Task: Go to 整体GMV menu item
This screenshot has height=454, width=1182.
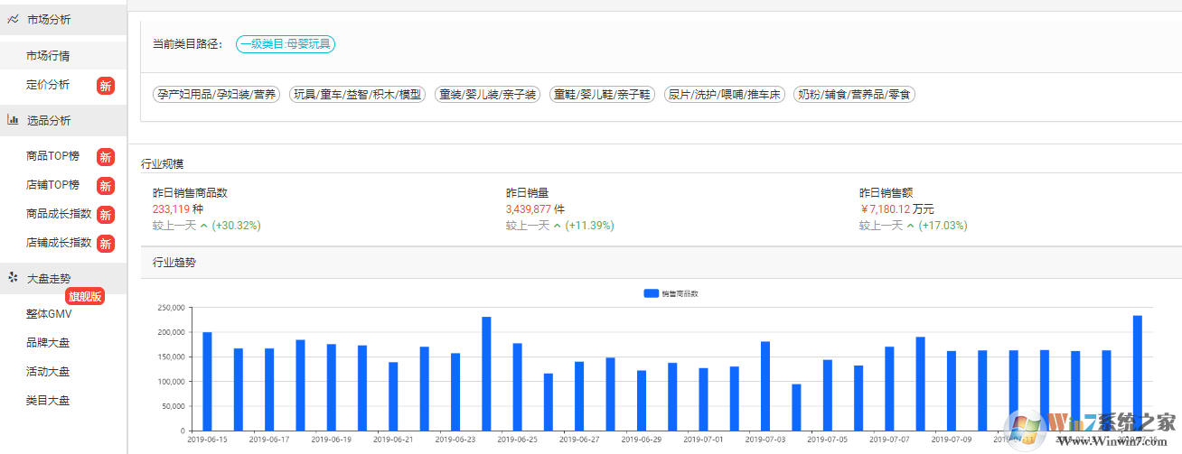Action: pos(49,314)
